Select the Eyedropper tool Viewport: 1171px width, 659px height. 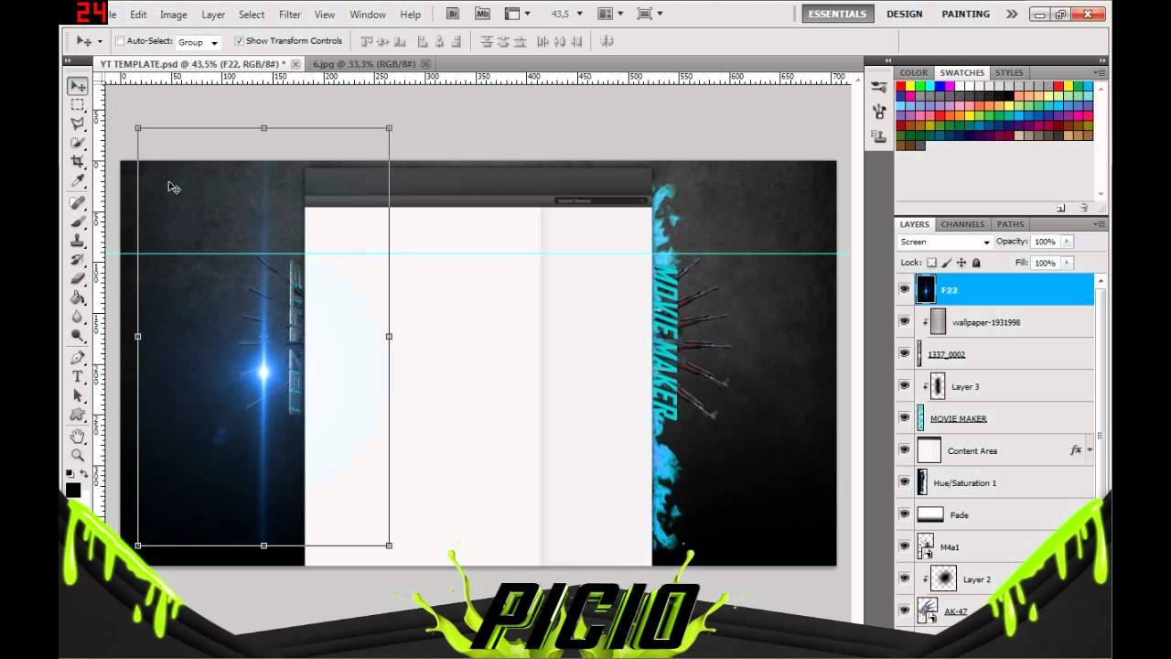click(78, 181)
